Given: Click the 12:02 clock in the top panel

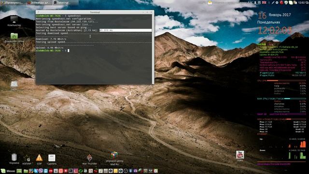Looking at the screenshot, I should pos(301,2).
